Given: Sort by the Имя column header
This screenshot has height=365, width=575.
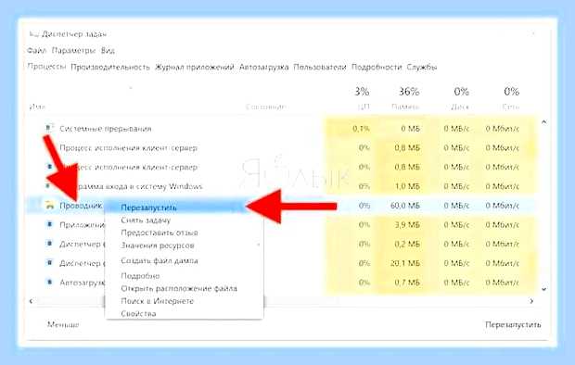Looking at the screenshot, I should 37,107.
